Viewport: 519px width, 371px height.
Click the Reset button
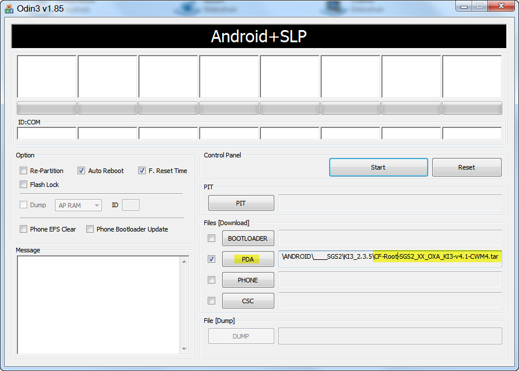tap(467, 167)
